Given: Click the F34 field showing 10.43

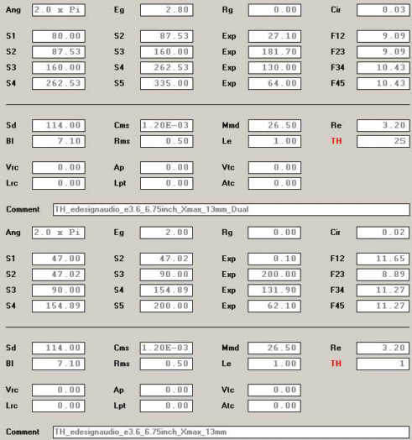Looking at the screenshot, I should pyautogui.click(x=383, y=68).
